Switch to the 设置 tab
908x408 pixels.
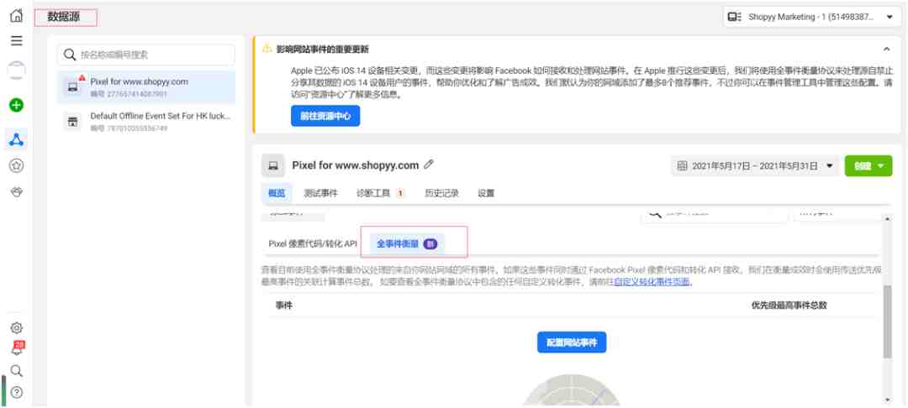(486, 193)
